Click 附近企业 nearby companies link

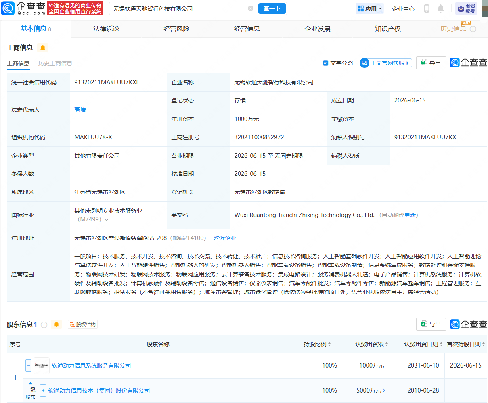click(x=224, y=238)
